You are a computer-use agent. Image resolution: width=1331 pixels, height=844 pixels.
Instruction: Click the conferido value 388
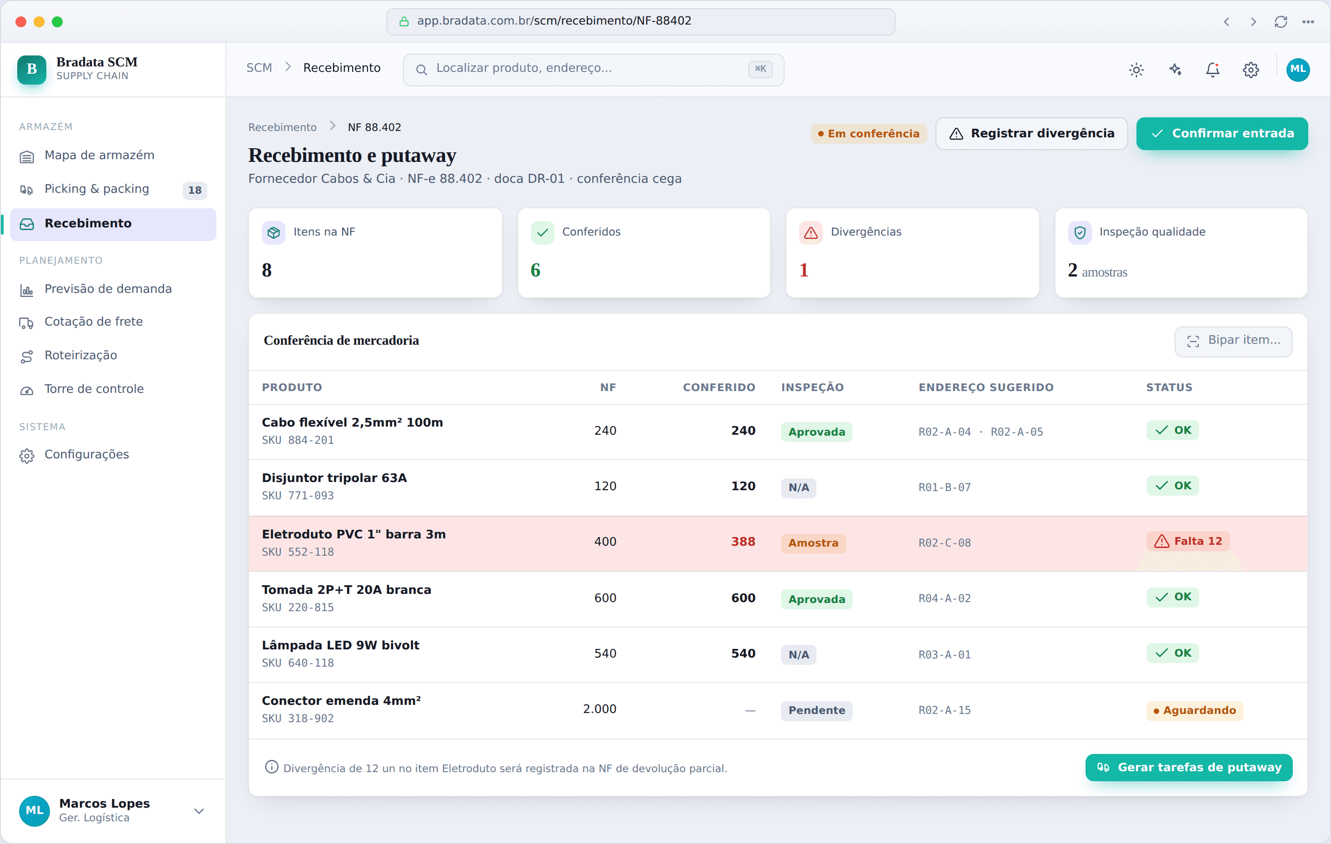(x=743, y=542)
